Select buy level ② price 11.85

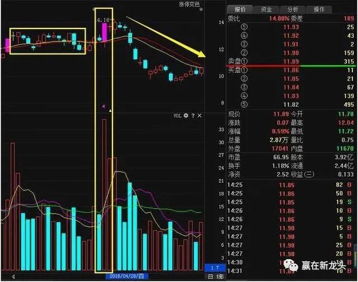(291, 79)
